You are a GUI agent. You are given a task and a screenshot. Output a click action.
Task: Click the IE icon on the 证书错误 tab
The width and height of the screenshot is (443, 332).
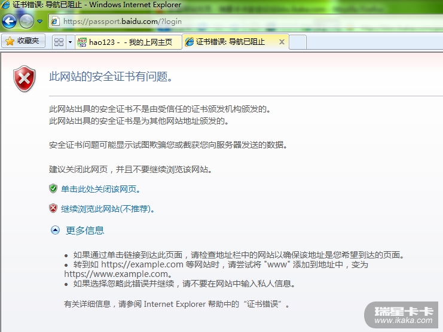coord(190,42)
